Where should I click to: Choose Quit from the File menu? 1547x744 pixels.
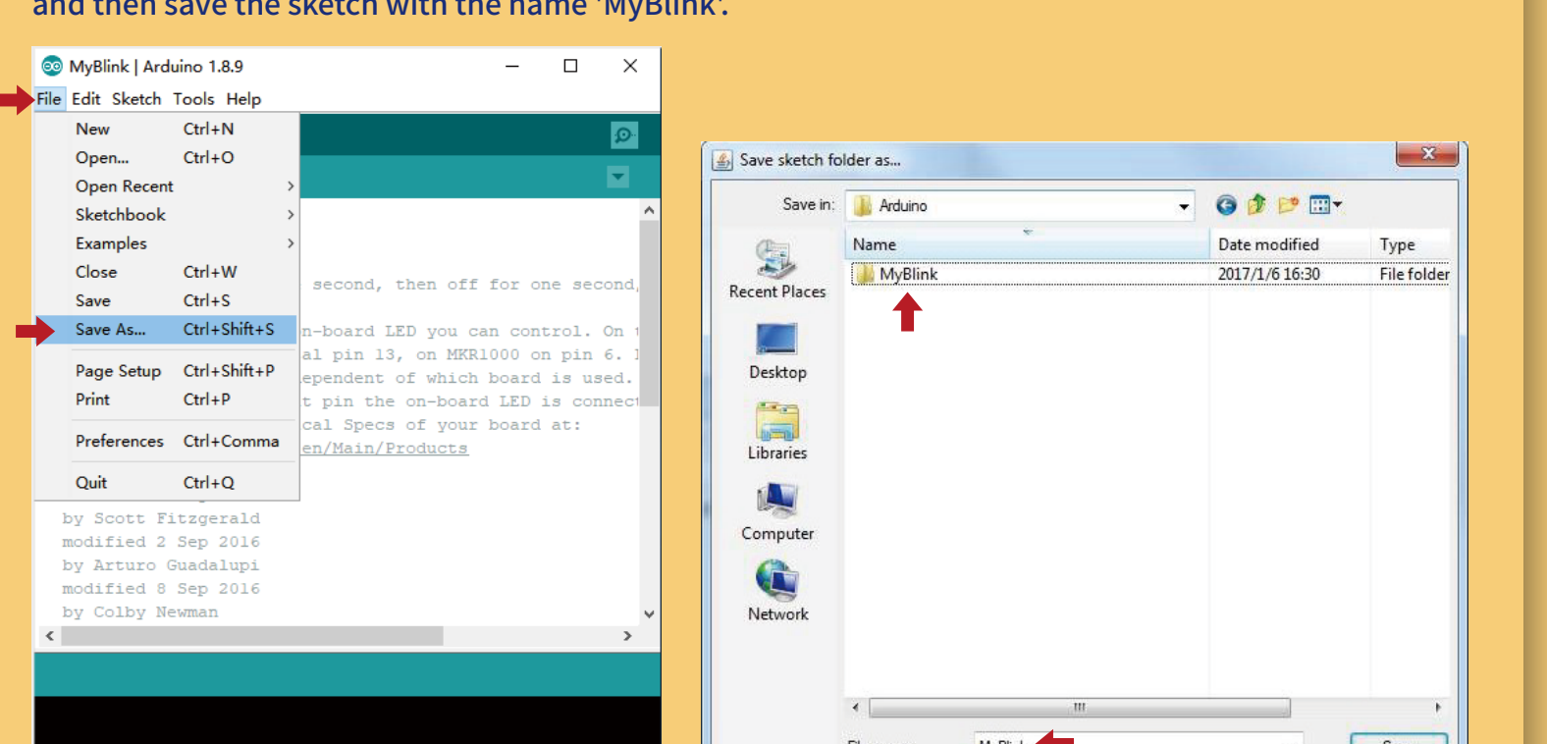click(x=166, y=482)
